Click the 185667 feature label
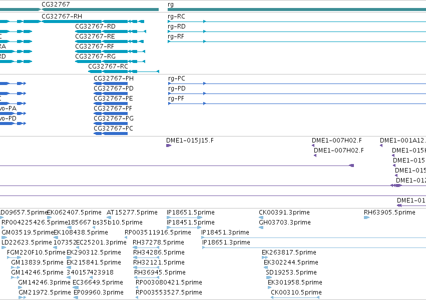426x300 pixels. [79, 222]
